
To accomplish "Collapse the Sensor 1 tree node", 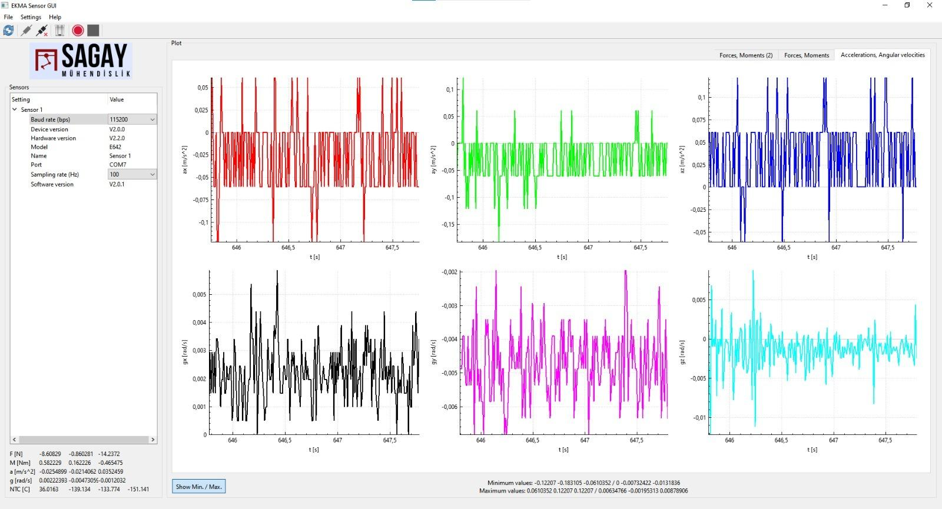I will pos(15,109).
